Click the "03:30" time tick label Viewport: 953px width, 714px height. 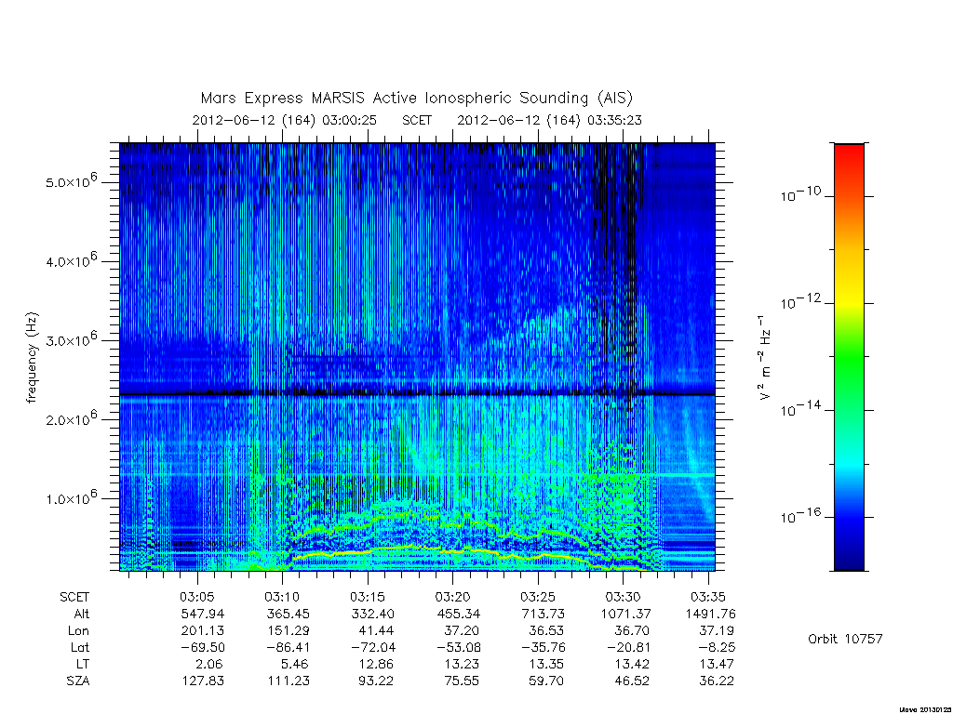tap(624, 597)
